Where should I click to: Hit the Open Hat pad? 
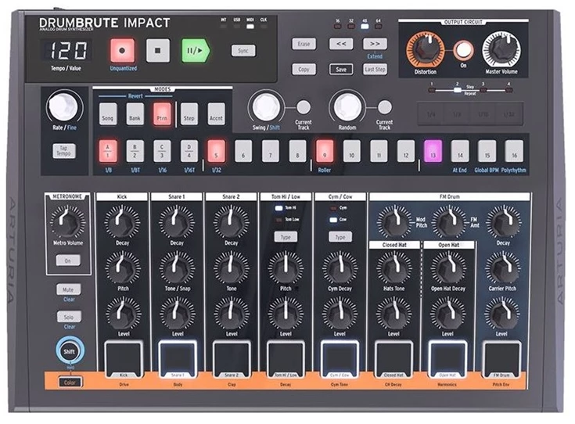[x=447, y=359]
